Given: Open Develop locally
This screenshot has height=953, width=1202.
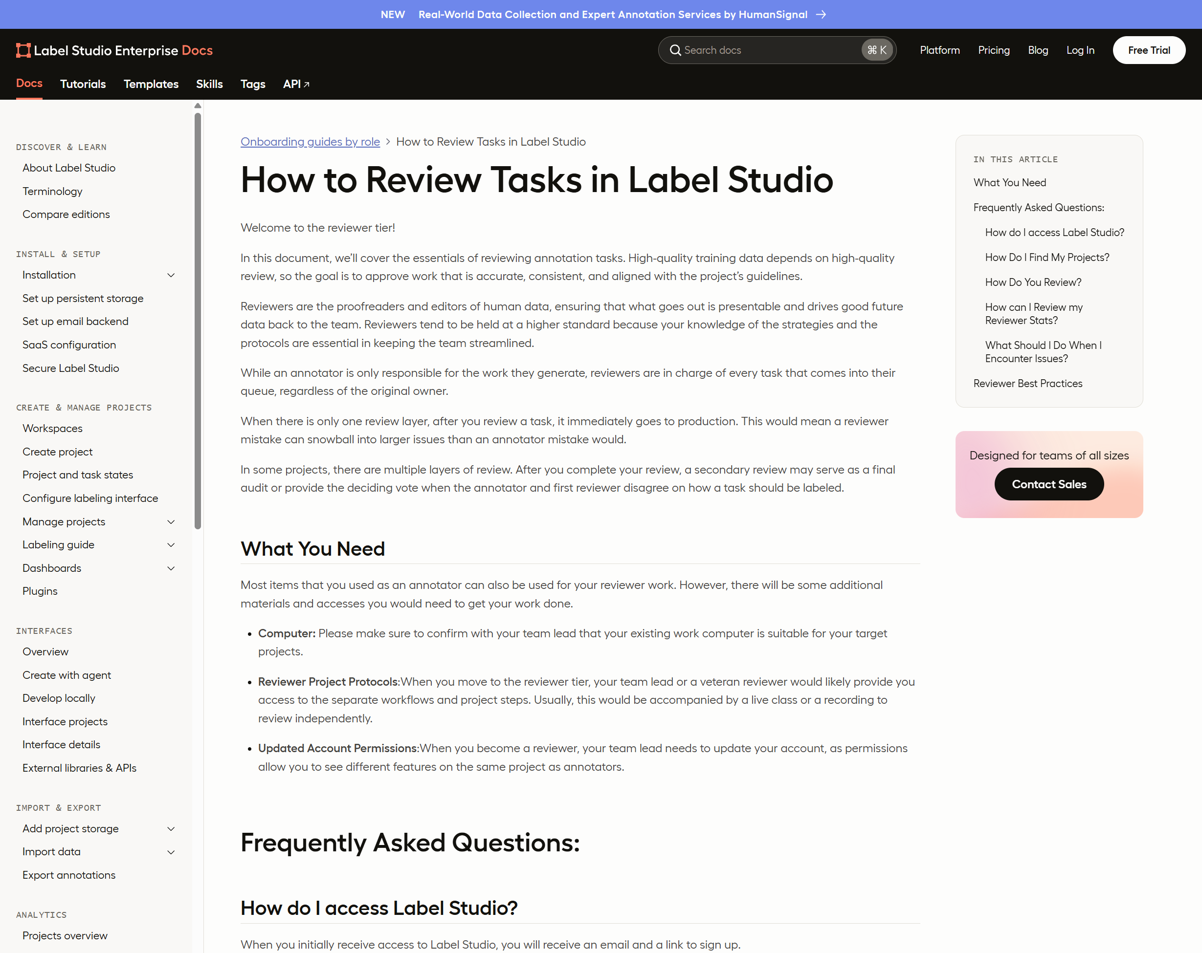Looking at the screenshot, I should 59,698.
